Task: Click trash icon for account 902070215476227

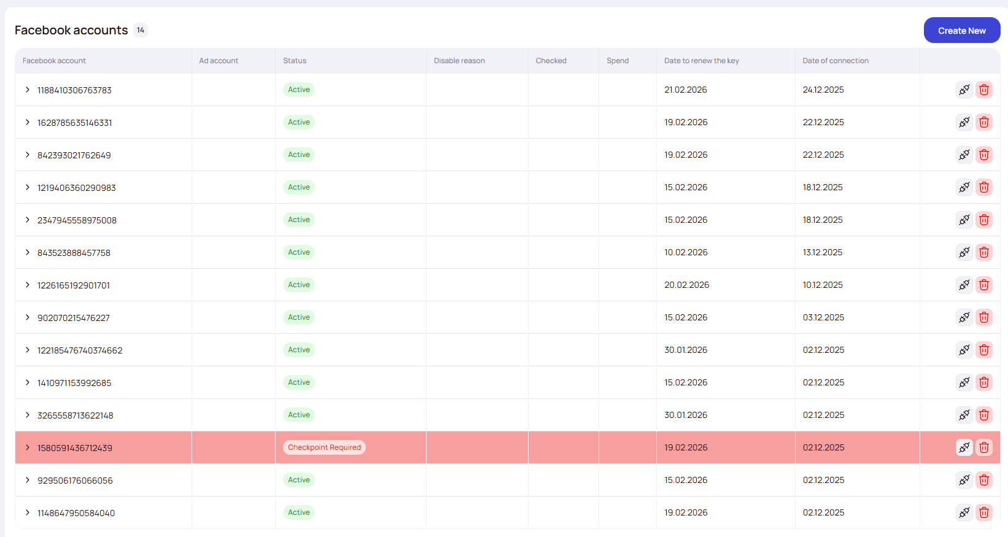Action: point(984,317)
